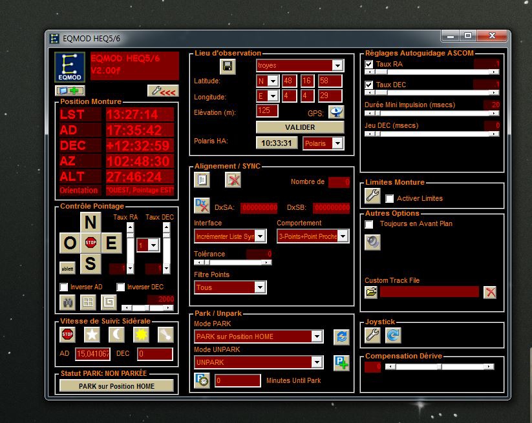Click the EQMOD logo image
The image size is (532, 423).
tap(70, 67)
